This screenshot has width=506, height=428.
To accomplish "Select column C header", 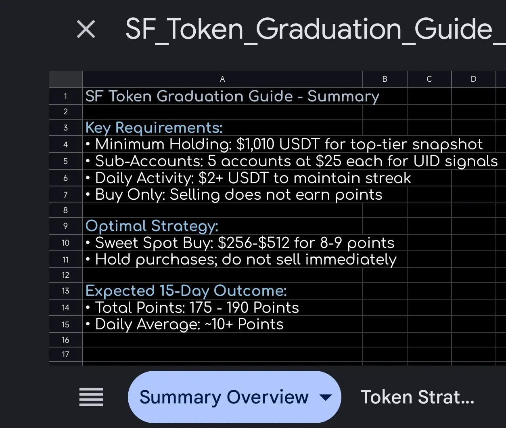I will tap(429, 79).
